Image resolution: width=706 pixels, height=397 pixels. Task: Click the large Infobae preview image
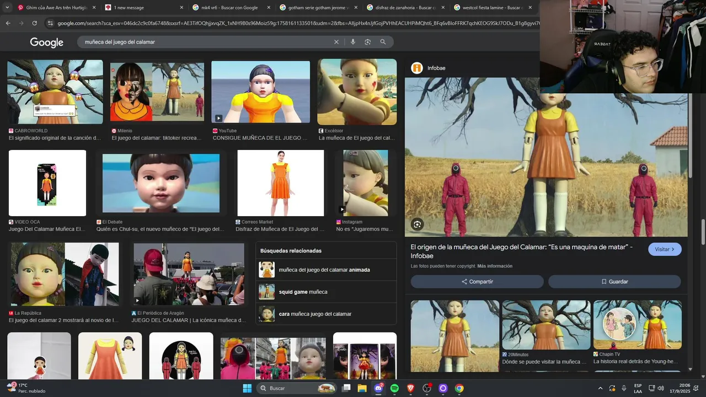tap(546, 157)
